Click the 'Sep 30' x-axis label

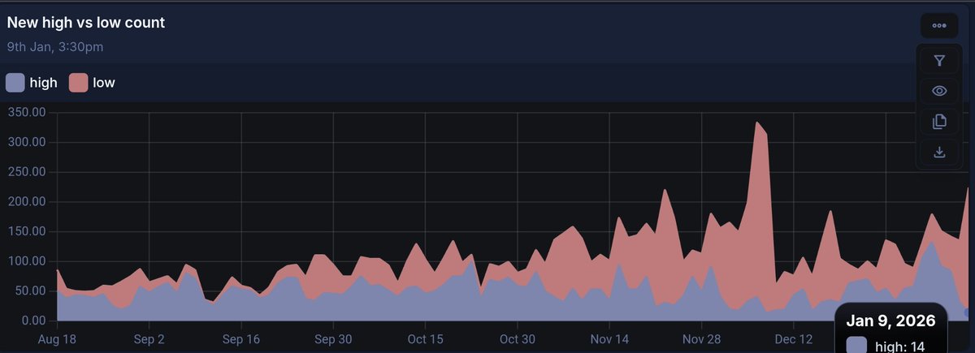(332, 338)
